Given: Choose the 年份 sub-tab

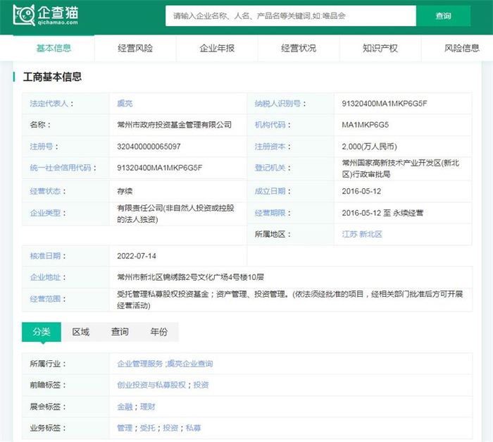Looking at the screenshot, I should [x=158, y=332].
